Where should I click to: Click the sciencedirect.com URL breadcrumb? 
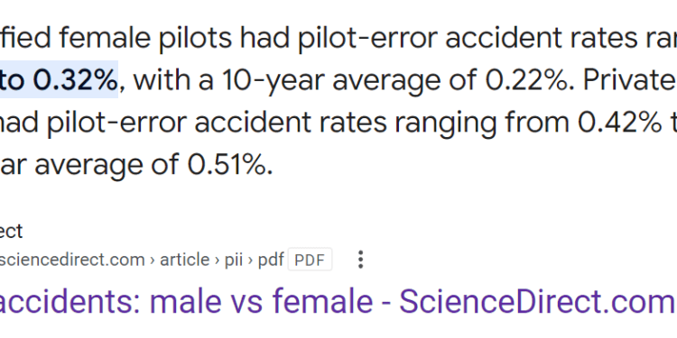(72, 260)
